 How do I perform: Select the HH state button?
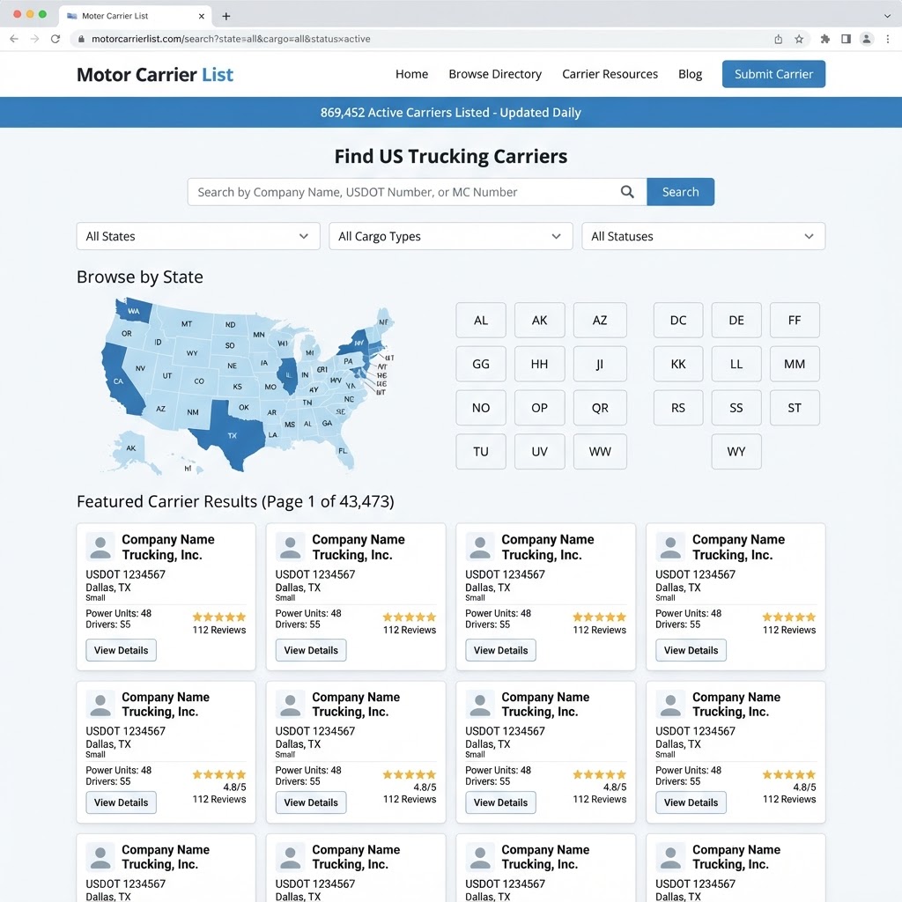pyautogui.click(x=540, y=364)
